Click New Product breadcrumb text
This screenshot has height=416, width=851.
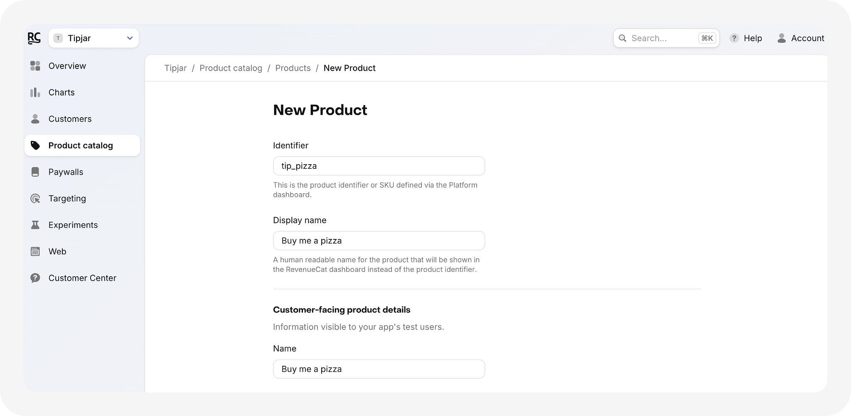pos(349,68)
